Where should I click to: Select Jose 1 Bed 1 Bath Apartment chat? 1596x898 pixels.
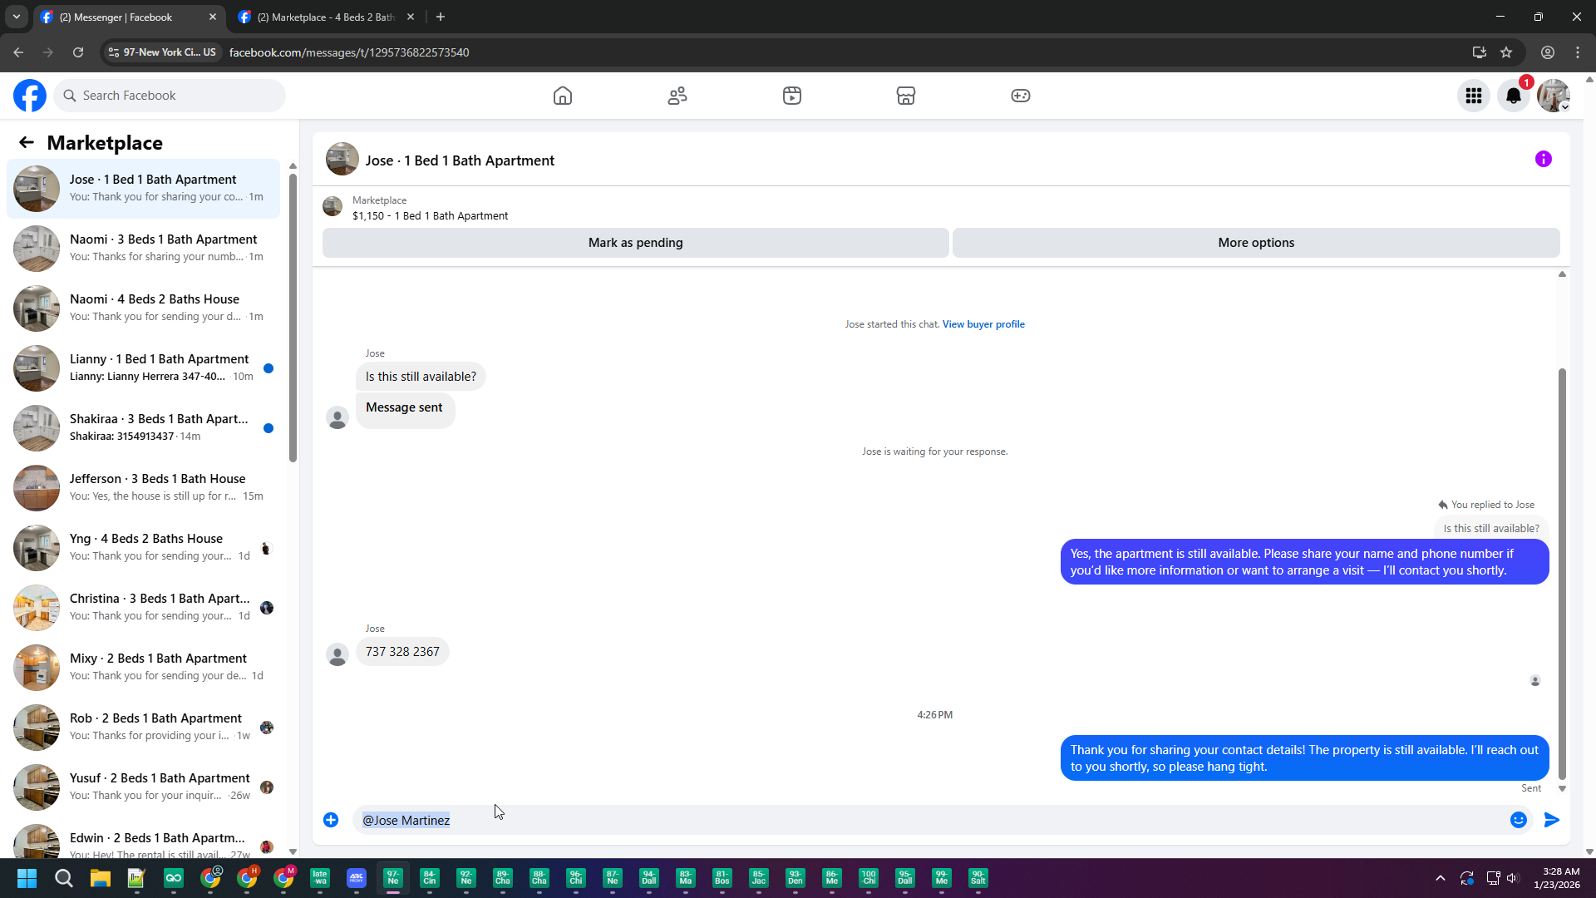point(143,189)
